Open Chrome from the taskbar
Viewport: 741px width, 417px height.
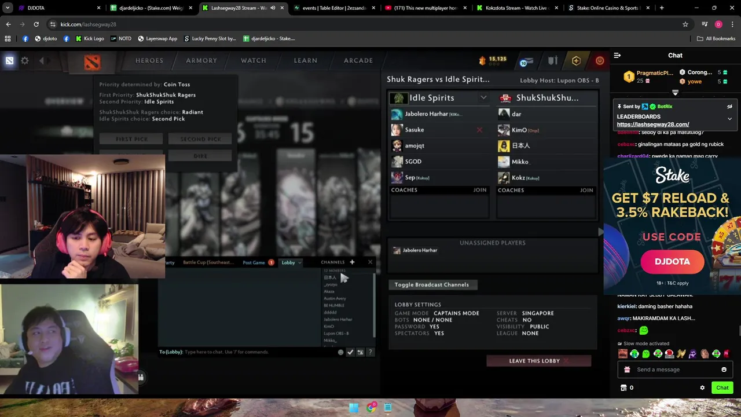coord(371,408)
